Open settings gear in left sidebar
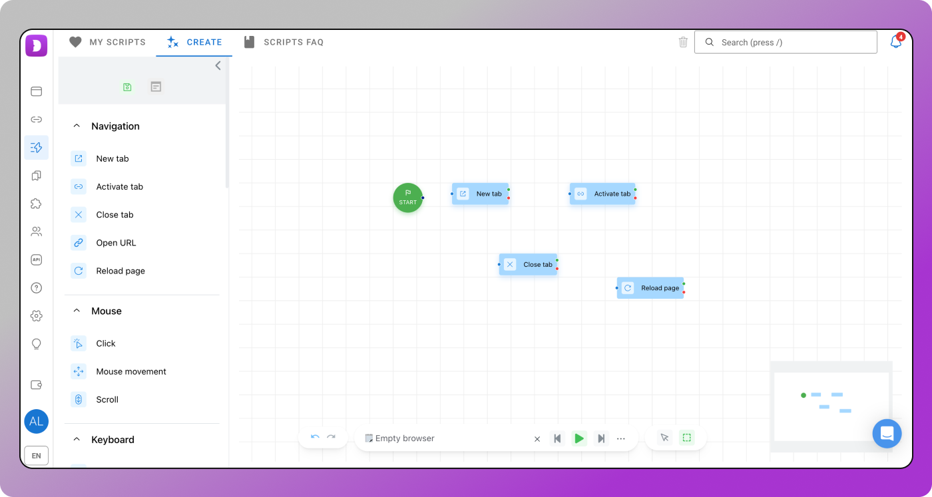Screen dimensions: 932x497 point(37,316)
